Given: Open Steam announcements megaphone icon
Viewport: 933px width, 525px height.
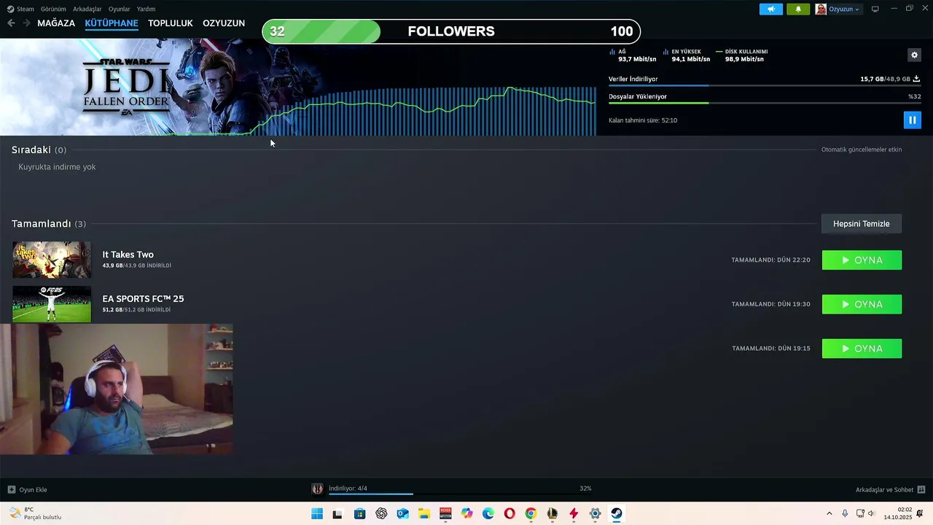Looking at the screenshot, I should click(771, 9).
